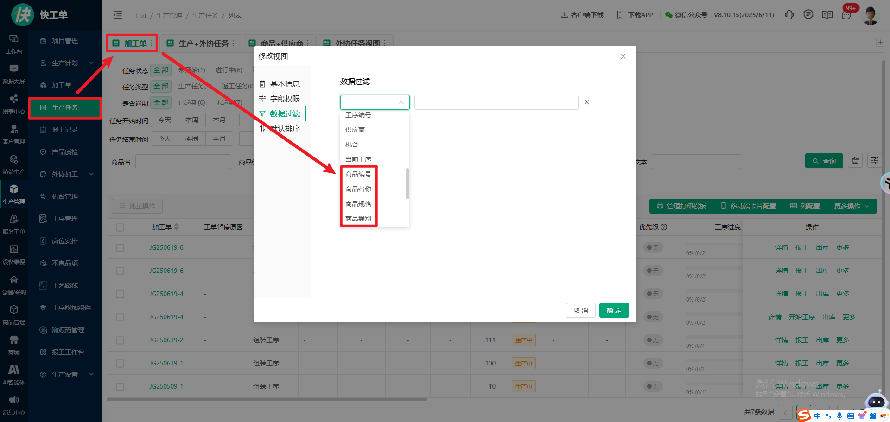Image resolution: width=890 pixels, height=422 pixels.
Task: Expand the 更多操作 dropdown button
Action: 851,206
